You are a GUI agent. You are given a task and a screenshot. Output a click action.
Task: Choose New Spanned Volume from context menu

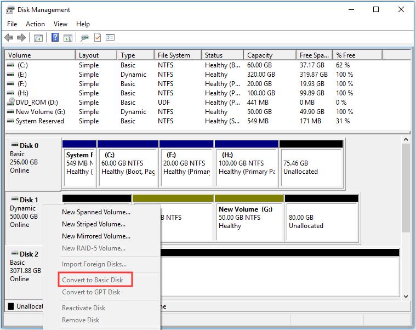[96, 212]
